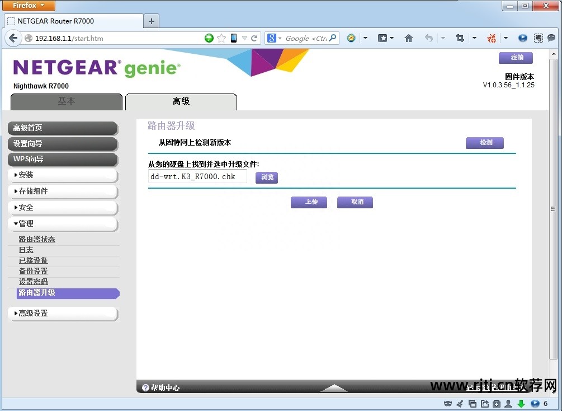Viewport: 562px width, 411px height.
Task: Click the first-aid kit status bar icon
Action: click(x=497, y=404)
